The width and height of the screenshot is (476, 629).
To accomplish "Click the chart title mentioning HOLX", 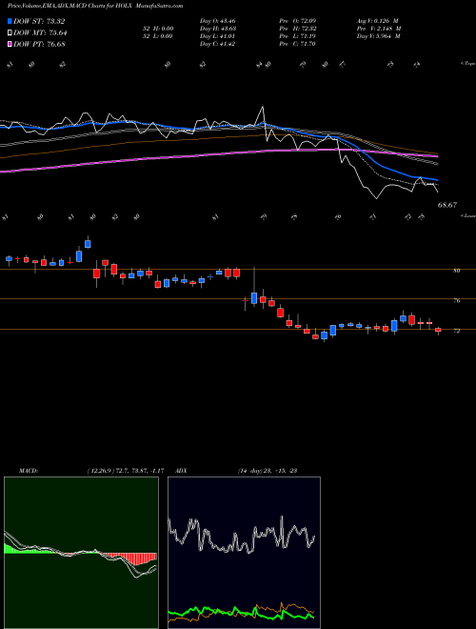I will pos(95,6).
